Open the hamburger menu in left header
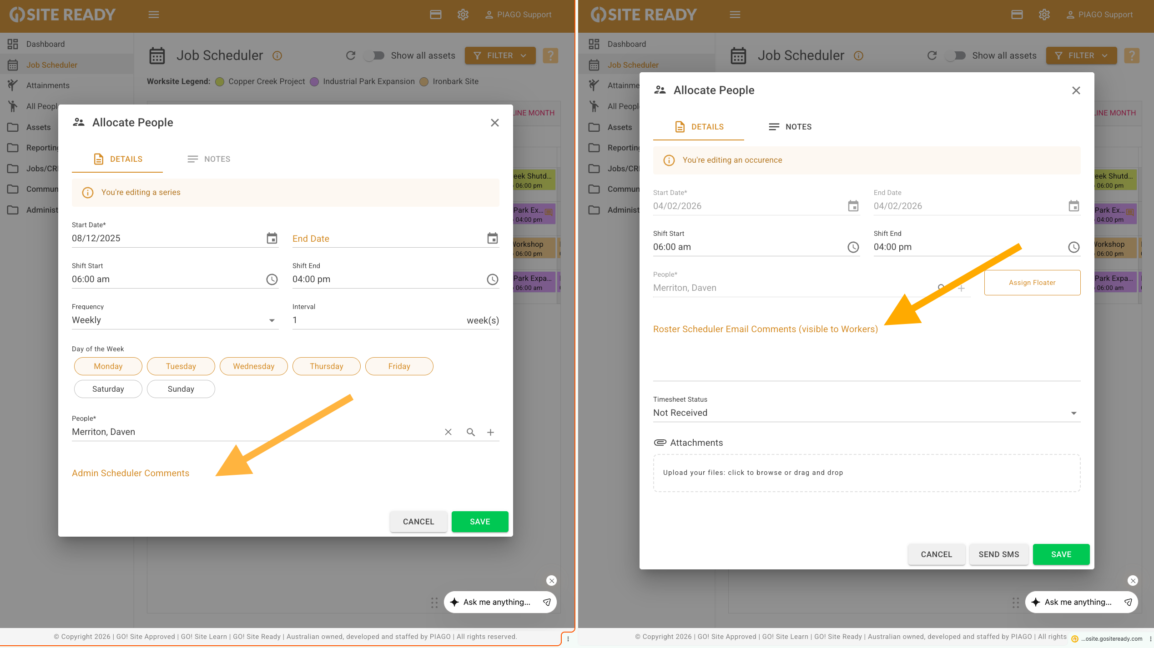Viewport: 1154px width, 648px height. [154, 15]
